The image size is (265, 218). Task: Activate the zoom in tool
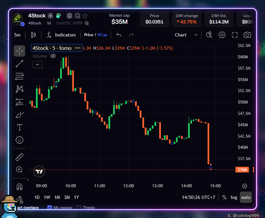(x=19, y=169)
